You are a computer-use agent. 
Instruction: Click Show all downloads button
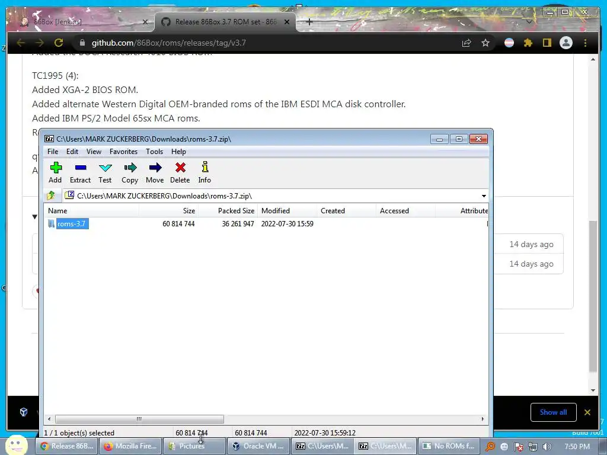pyautogui.click(x=553, y=412)
